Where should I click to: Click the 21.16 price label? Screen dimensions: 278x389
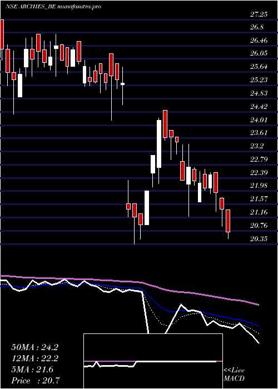click(x=259, y=212)
